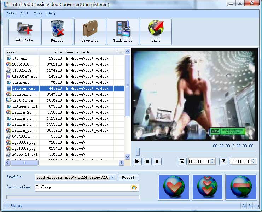The image size is (262, 212).
Task: Click the video seek slider handle
Action: pyautogui.click(x=138, y=152)
